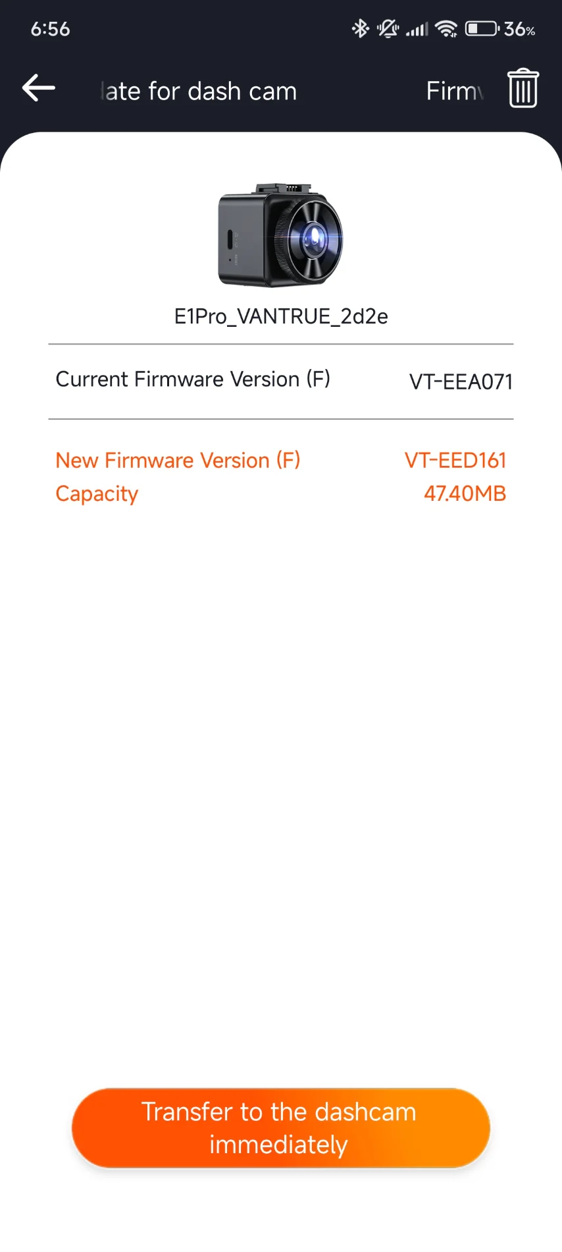Tap the cellular signal bars icon
562x1252 pixels.
tap(417, 29)
